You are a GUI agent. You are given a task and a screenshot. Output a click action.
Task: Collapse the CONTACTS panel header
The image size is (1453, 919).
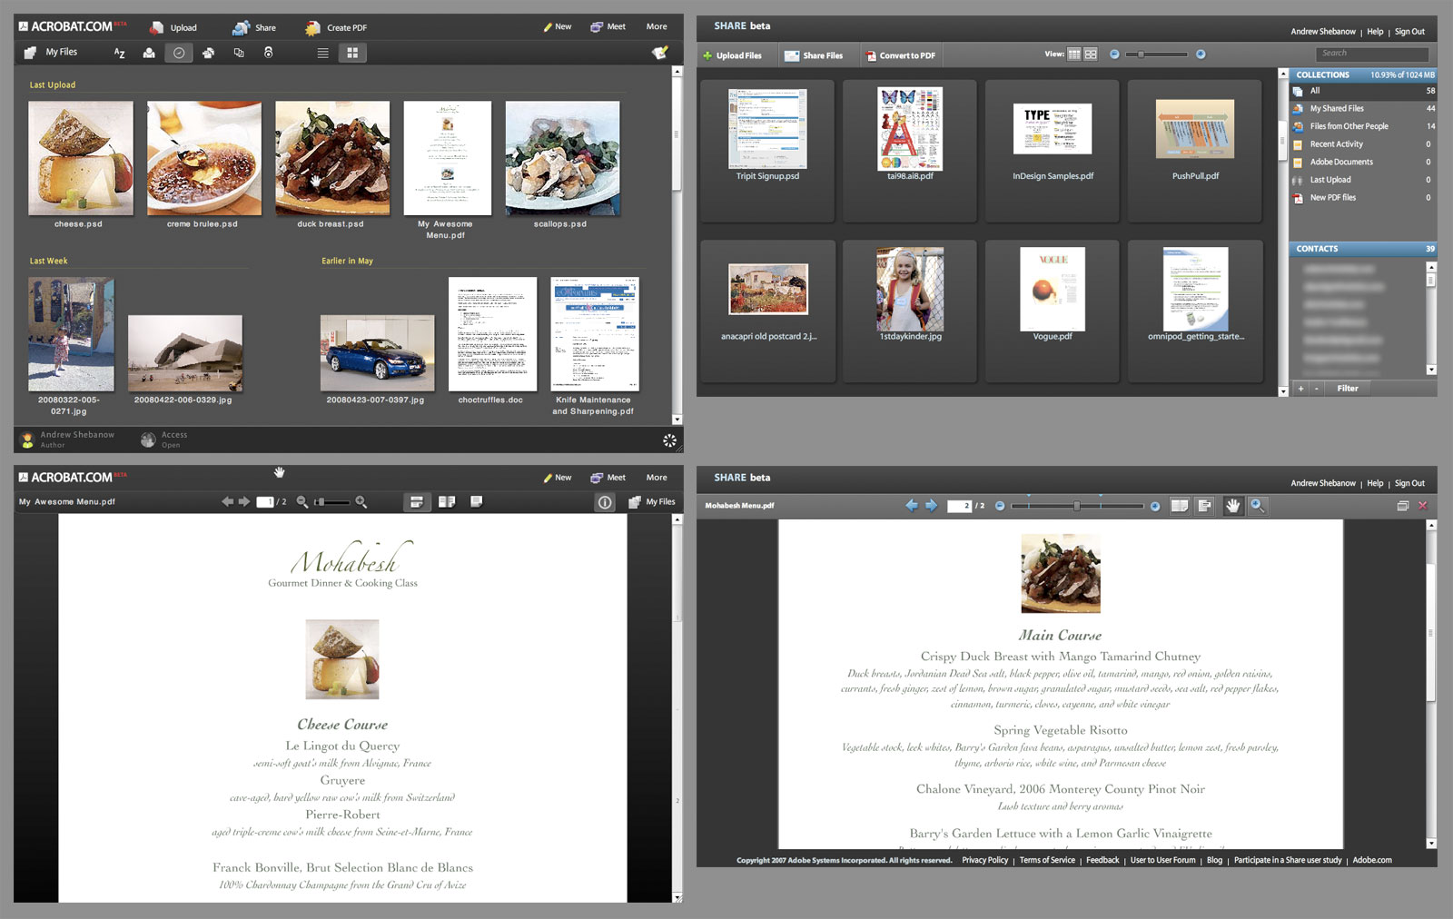[1317, 249]
